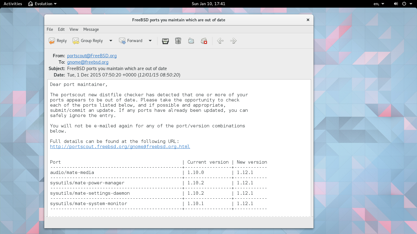The height and width of the screenshot is (234, 417).
Task: Open the en keyboard layout selector
Action: tap(379, 4)
